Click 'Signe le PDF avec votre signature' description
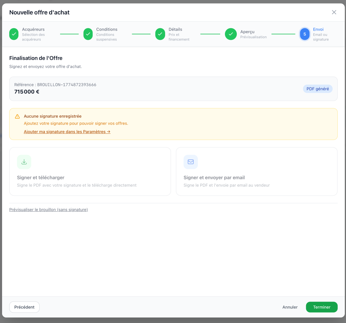 76,185
